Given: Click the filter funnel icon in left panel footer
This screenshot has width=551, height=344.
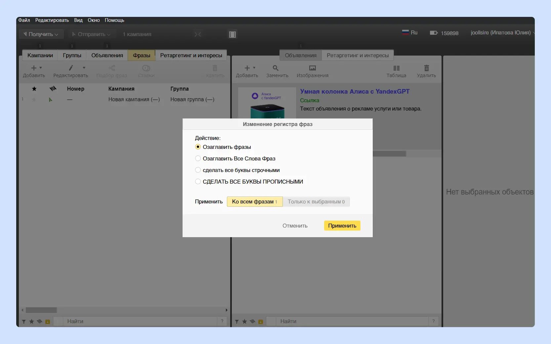Looking at the screenshot, I should tap(24, 322).
